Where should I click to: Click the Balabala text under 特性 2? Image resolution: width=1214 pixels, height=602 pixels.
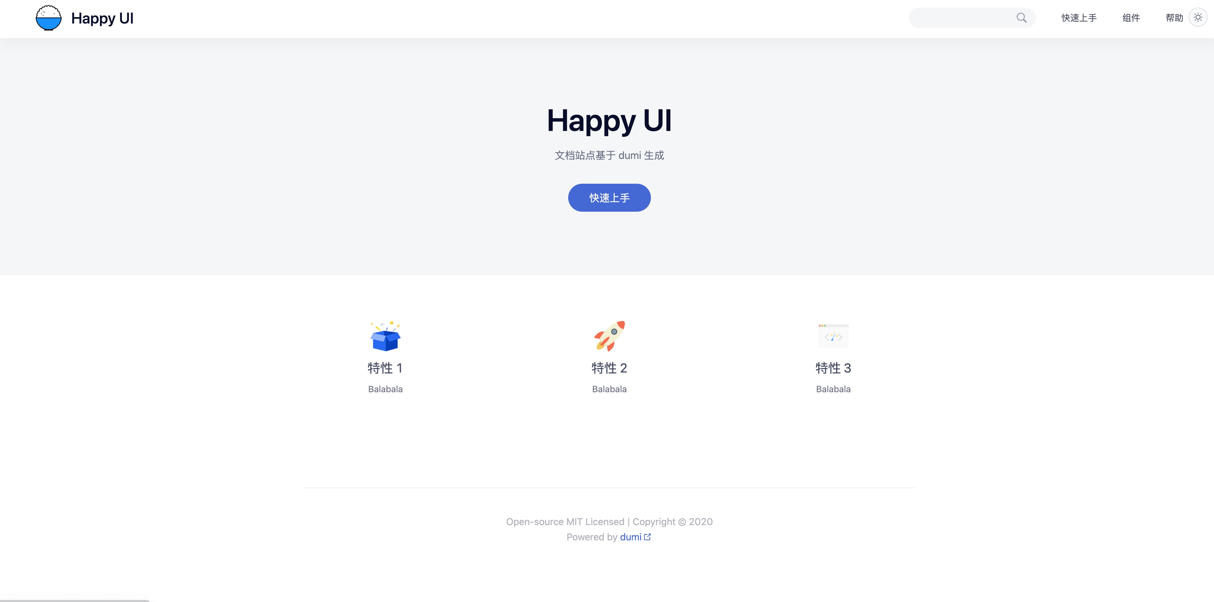609,389
